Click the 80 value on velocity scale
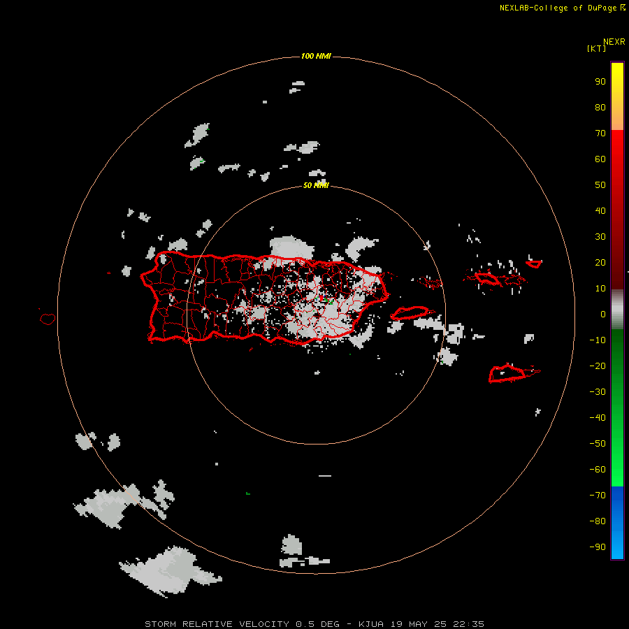 (x=600, y=108)
